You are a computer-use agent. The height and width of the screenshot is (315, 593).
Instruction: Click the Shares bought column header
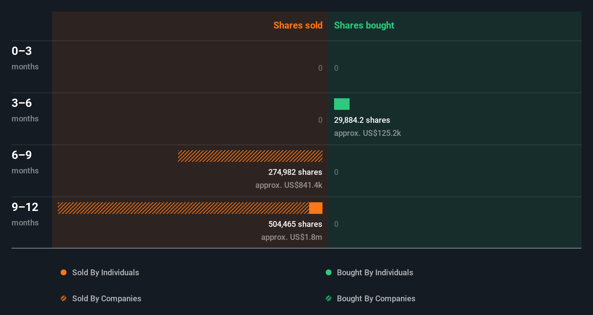364,25
